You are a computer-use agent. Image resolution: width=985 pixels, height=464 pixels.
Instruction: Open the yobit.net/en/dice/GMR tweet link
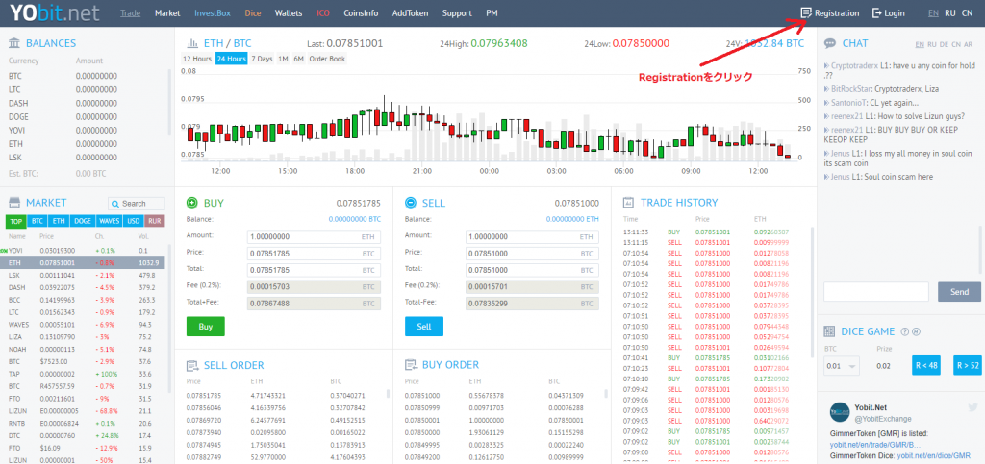(934, 456)
